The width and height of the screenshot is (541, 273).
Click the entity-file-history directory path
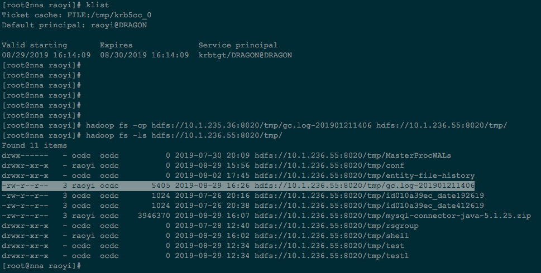pyautogui.click(x=365, y=175)
